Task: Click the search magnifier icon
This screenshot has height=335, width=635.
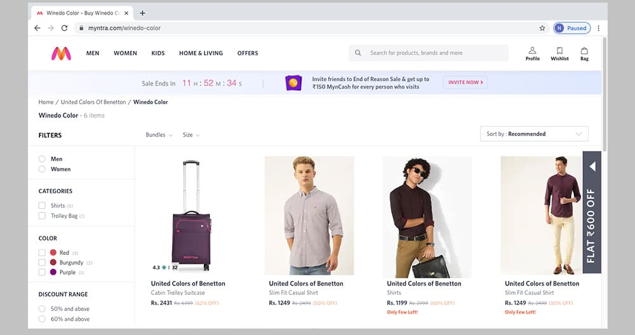Action: [x=358, y=53]
